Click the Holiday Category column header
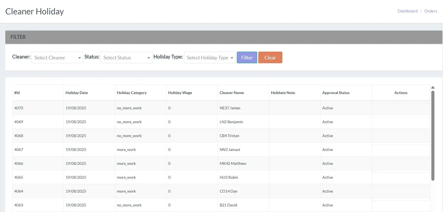Viewport: 443px width, 212px height. pyautogui.click(x=132, y=93)
